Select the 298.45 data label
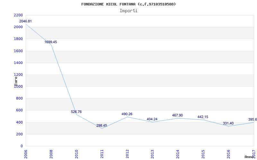This screenshot has width=257, height=160. [x=102, y=125]
